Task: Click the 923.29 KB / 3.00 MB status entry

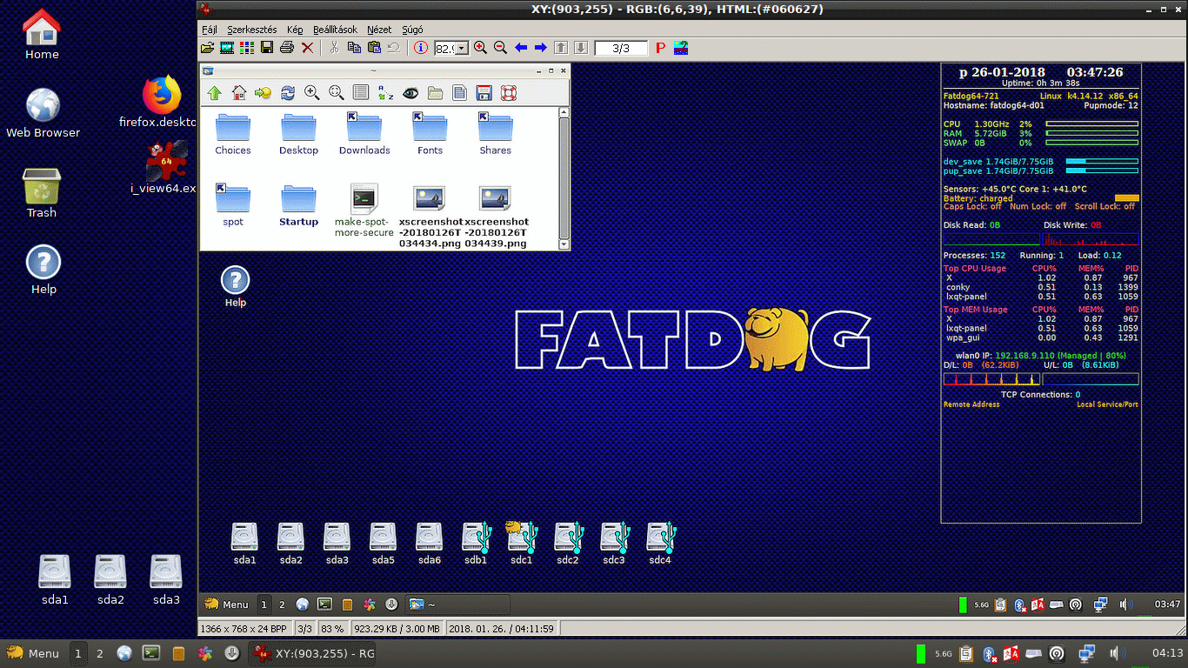Action: 398,628
